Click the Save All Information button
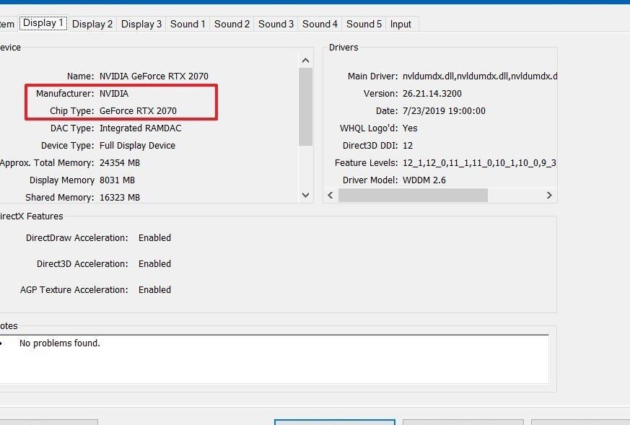 coord(463,424)
